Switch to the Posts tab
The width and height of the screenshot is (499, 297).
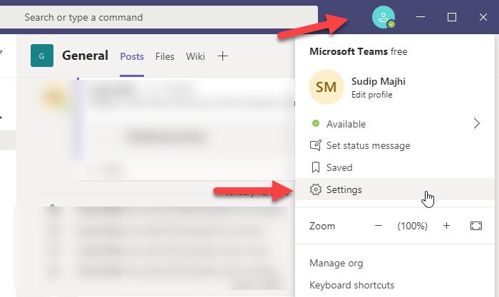132,56
